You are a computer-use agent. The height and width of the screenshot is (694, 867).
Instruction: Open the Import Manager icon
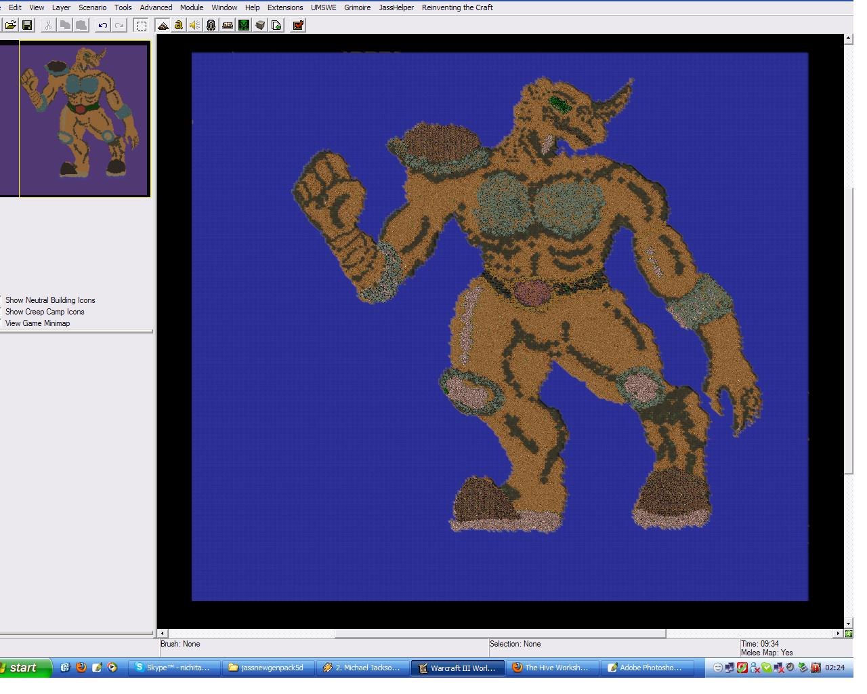[276, 25]
